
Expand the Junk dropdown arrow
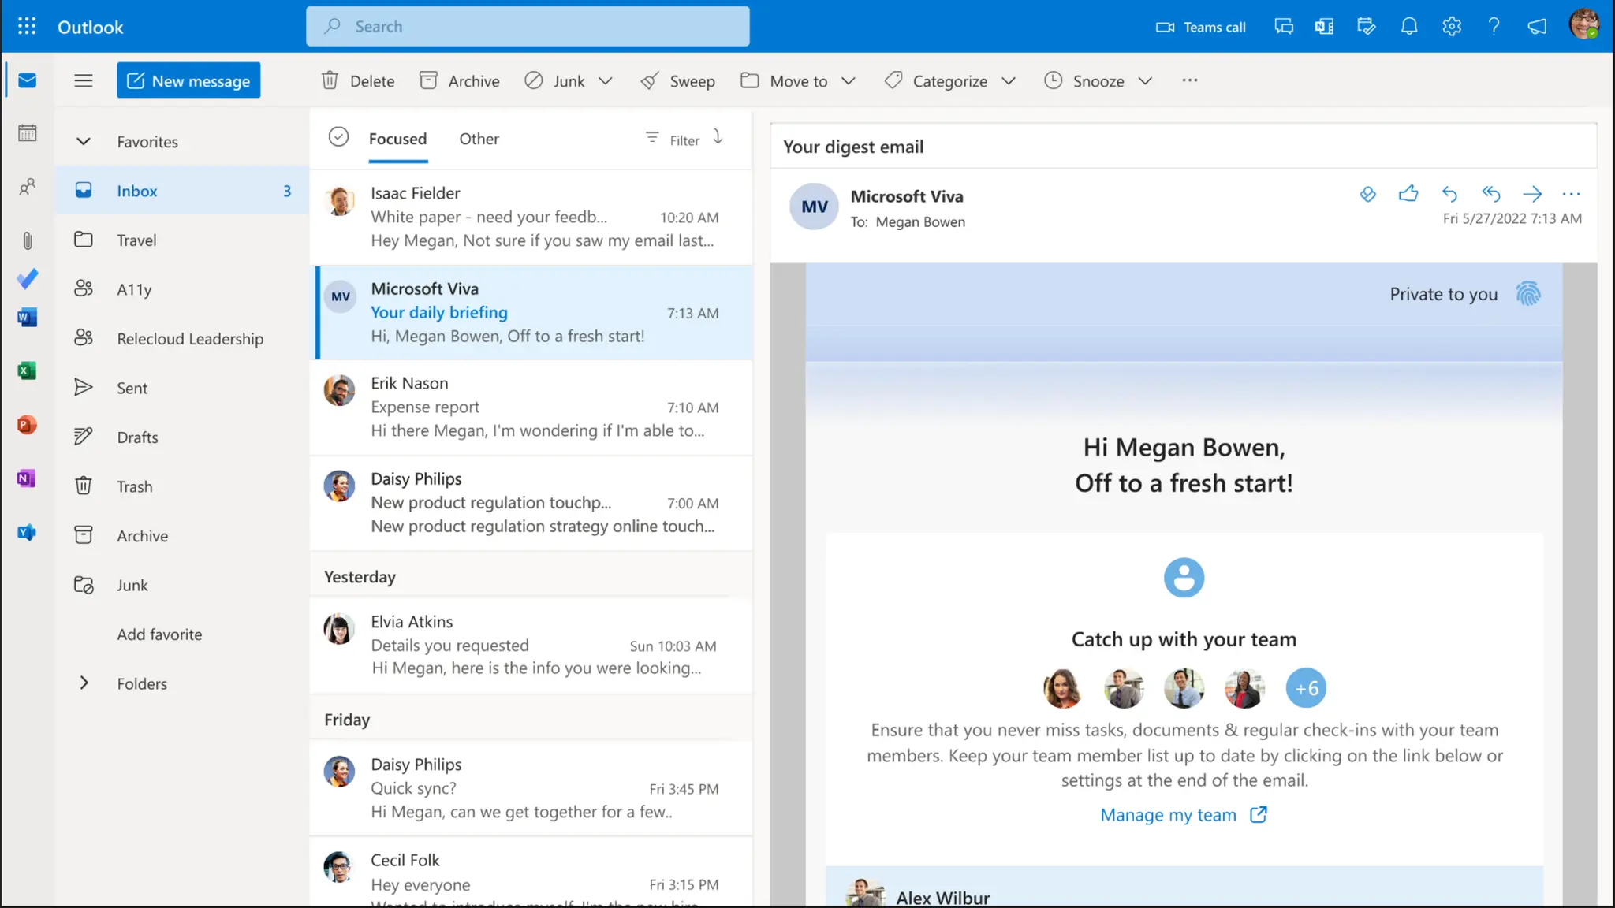click(606, 81)
